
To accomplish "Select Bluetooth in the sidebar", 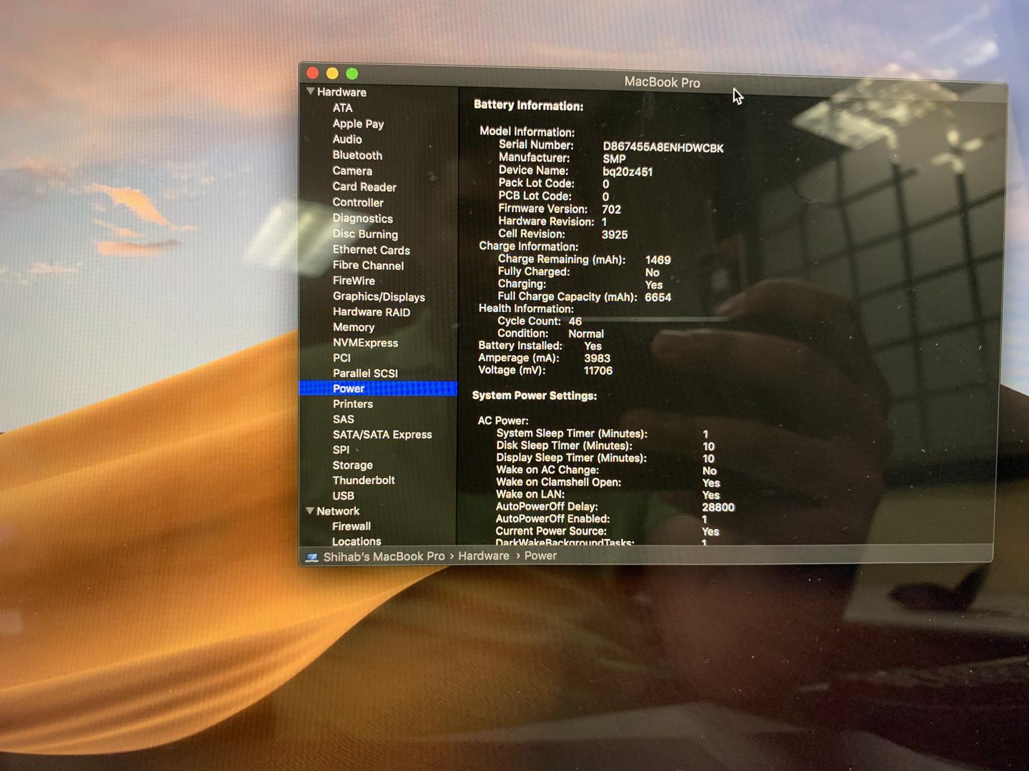I will [357, 155].
